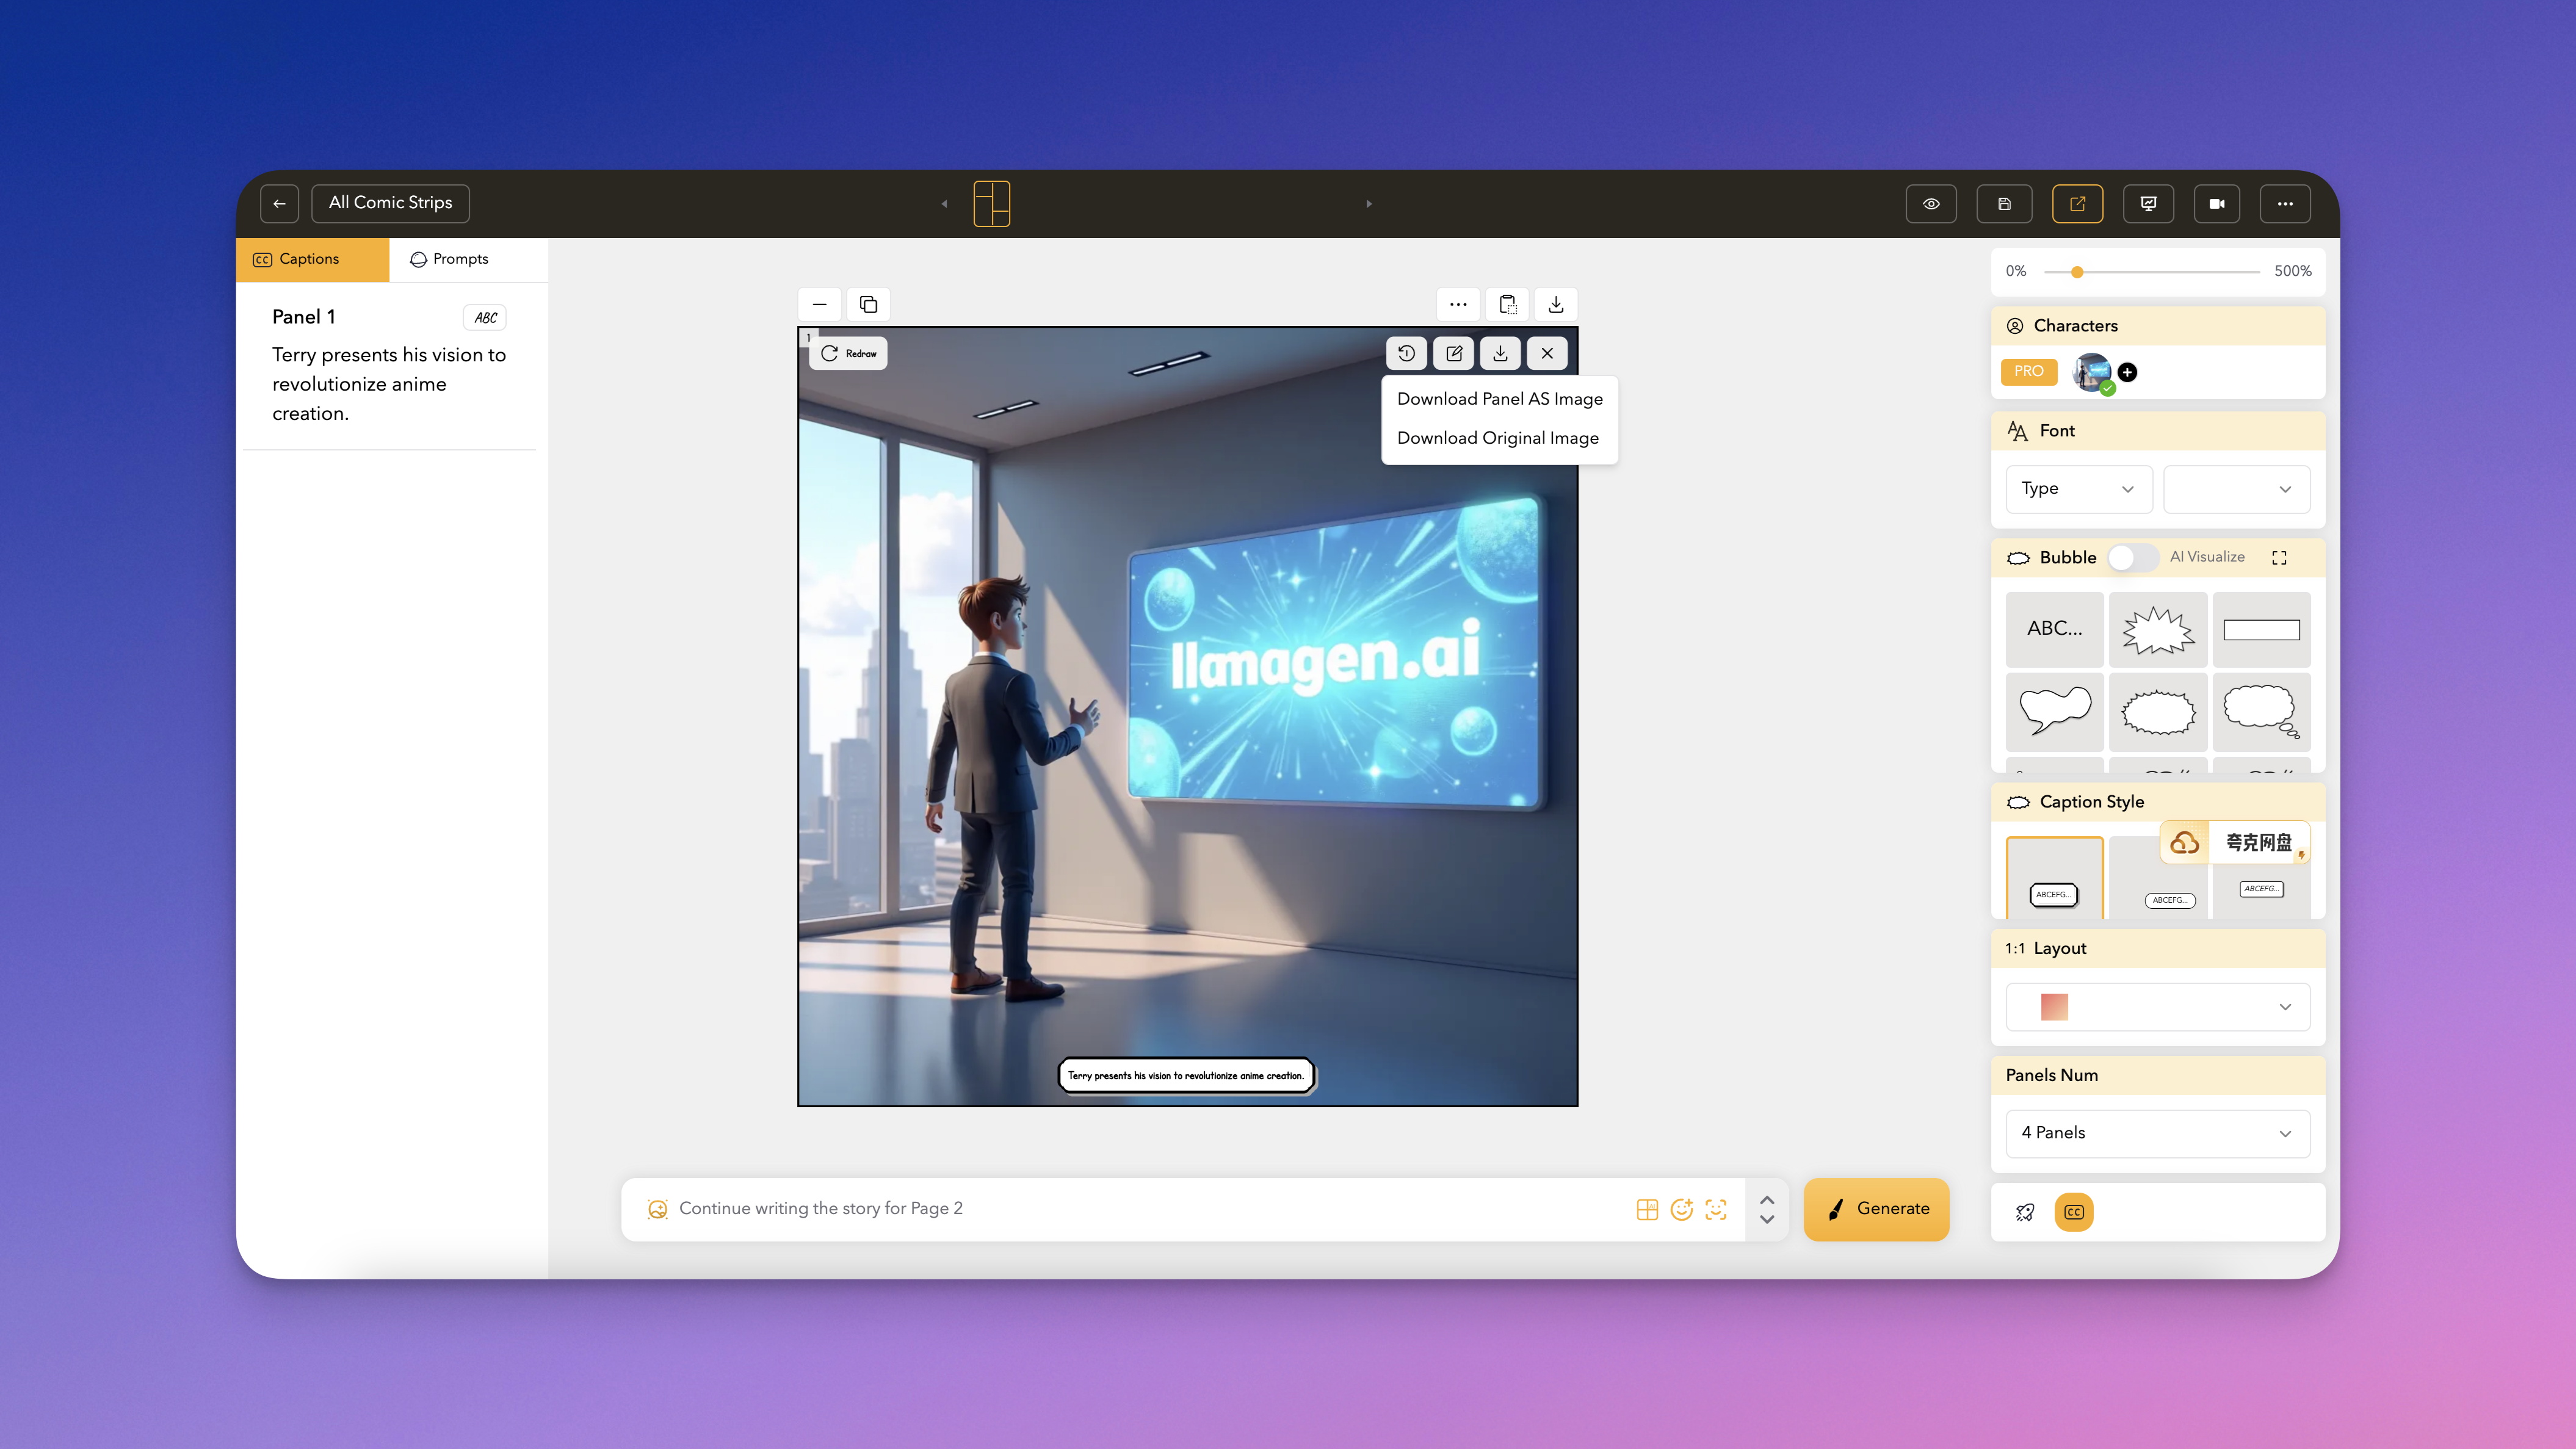Click the Generate button
Screen dimensions: 2576x1449
(1876, 1209)
